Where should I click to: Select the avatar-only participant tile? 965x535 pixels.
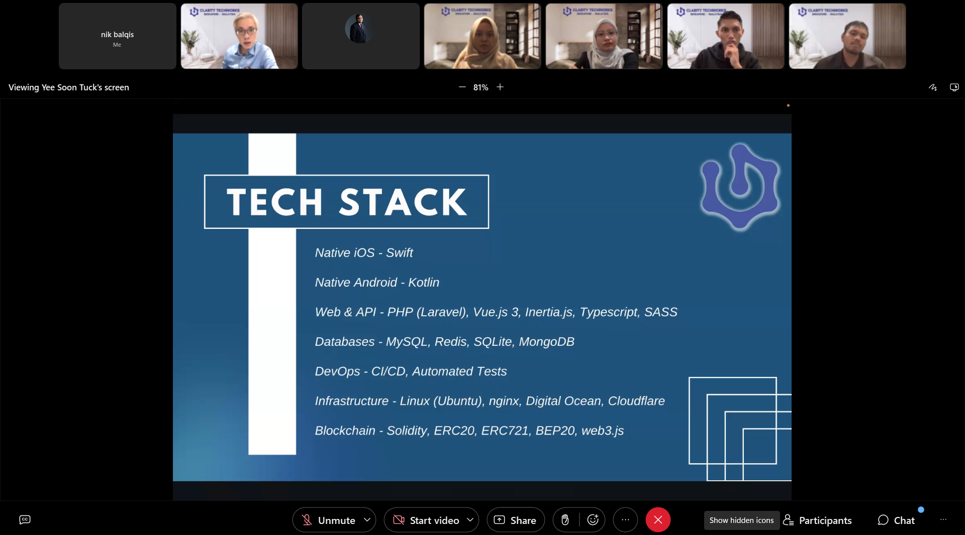click(360, 36)
